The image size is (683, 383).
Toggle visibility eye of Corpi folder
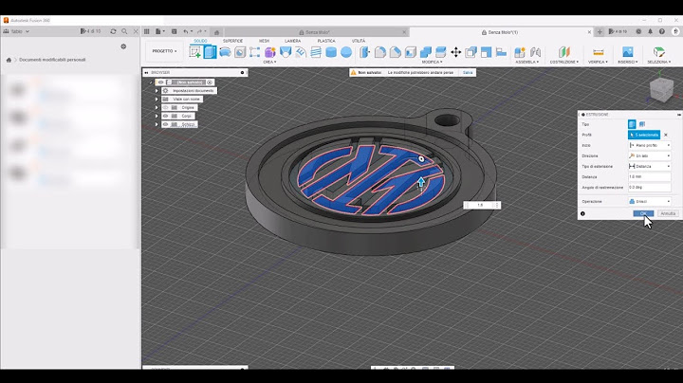(165, 116)
